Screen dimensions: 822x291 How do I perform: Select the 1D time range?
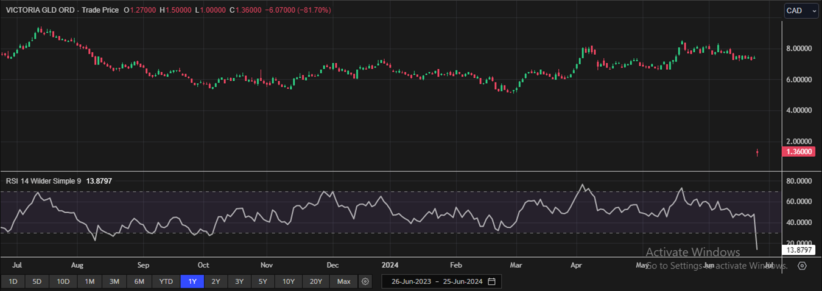point(13,281)
